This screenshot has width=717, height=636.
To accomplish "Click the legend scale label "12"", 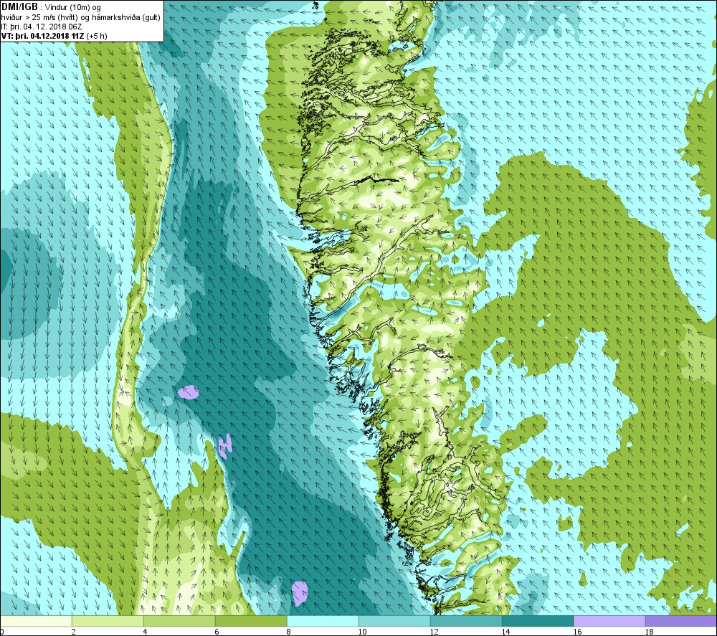I will pyautogui.click(x=434, y=632).
